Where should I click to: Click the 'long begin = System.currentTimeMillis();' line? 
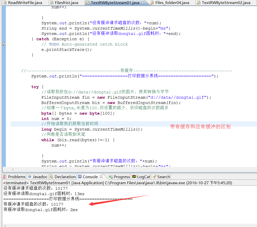click(92, 129)
